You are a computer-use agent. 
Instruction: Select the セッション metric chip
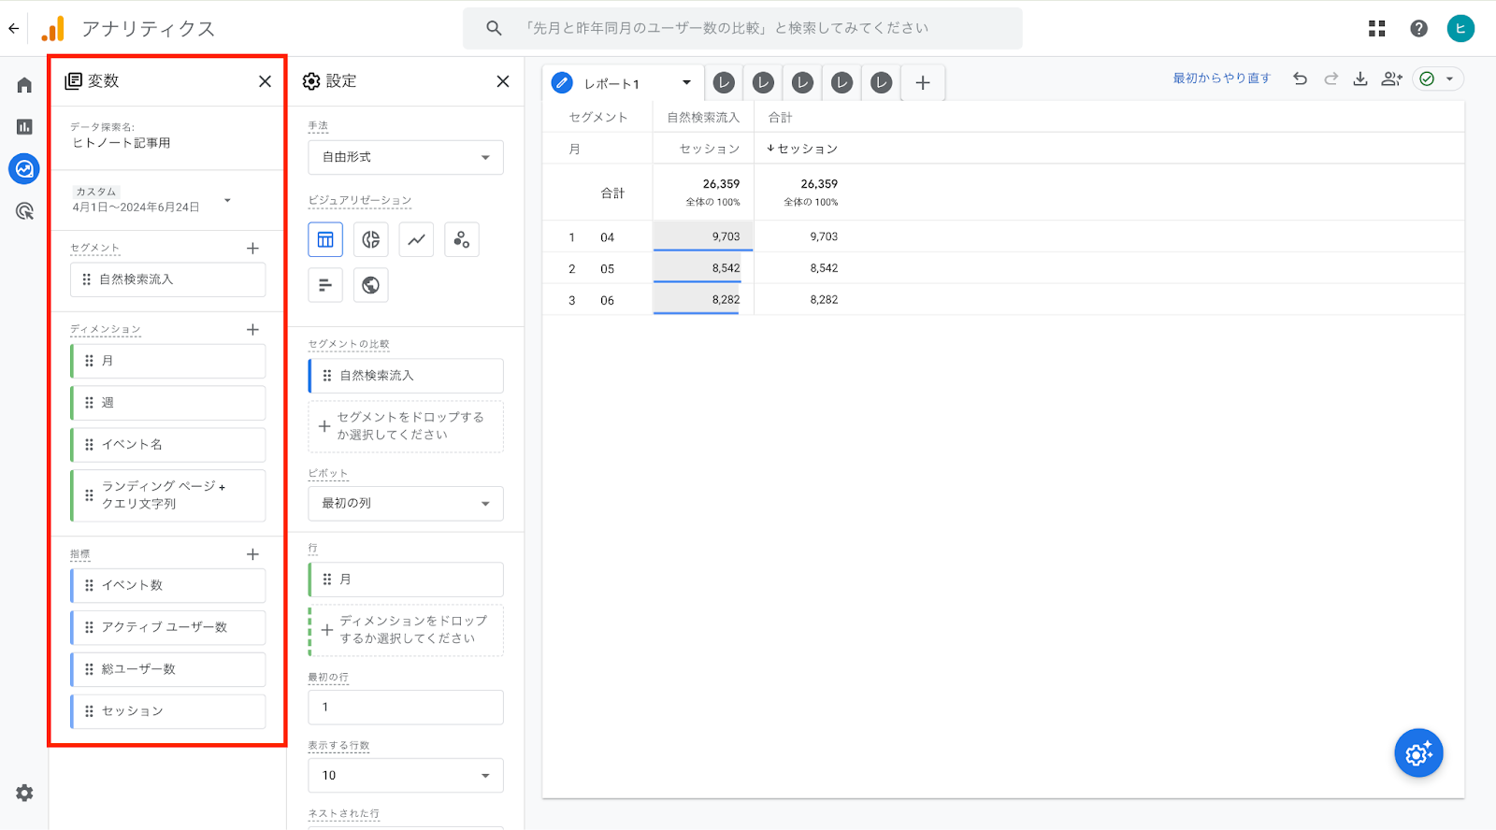168,711
